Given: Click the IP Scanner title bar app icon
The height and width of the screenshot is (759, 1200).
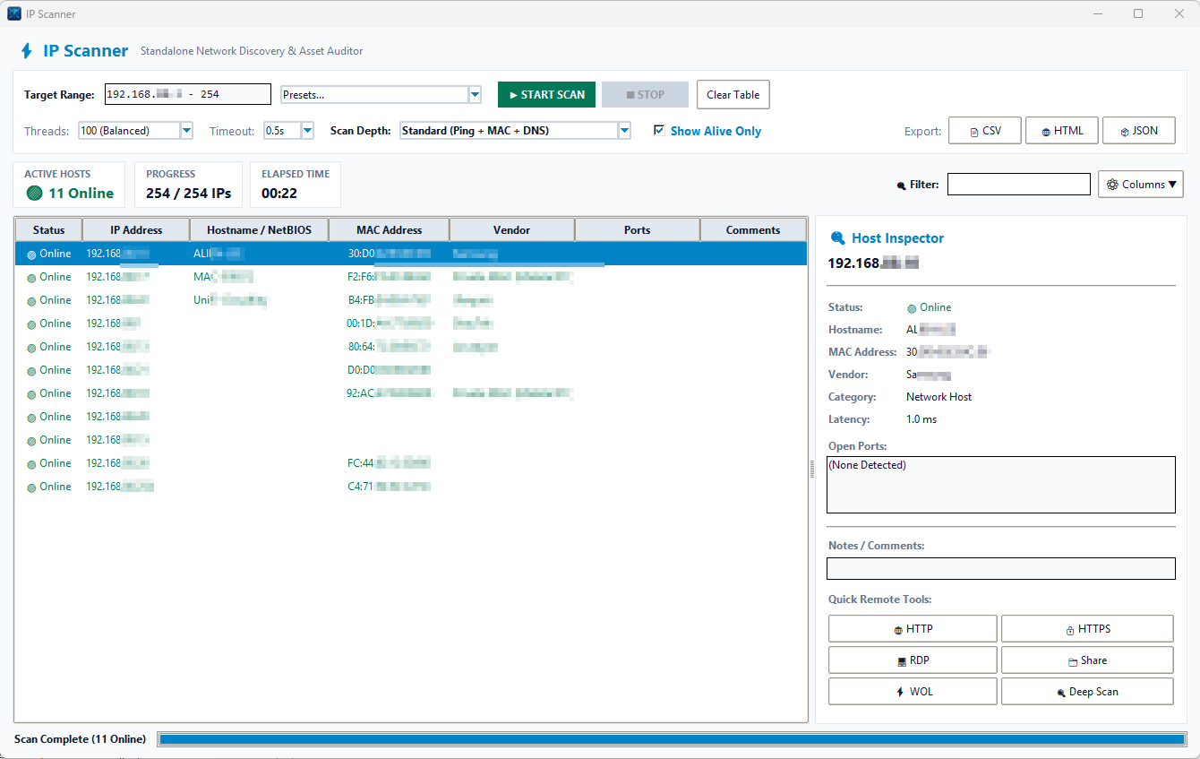Looking at the screenshot, I should point(14,13).
